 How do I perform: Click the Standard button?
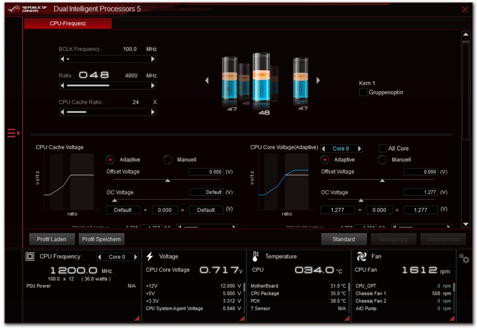pyautogui.click(x=344, y=239)
